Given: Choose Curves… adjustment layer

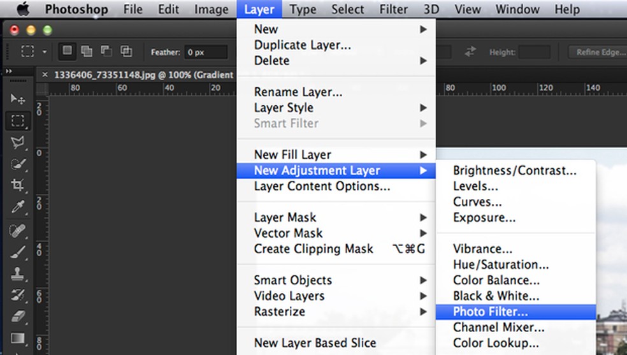Looking at the screenshot, I should pyautogui.click(x=516, y=202).
